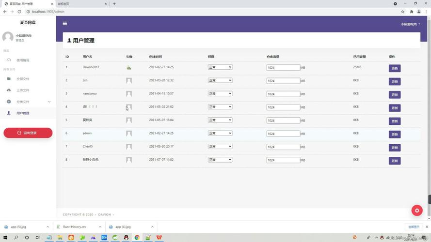Open Chrome from the taskbar
Screen dimensions: 431x242
point(137,237)
